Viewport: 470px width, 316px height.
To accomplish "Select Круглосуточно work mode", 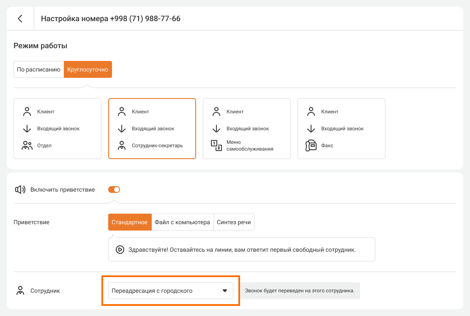I will click(x=88, y=69).
